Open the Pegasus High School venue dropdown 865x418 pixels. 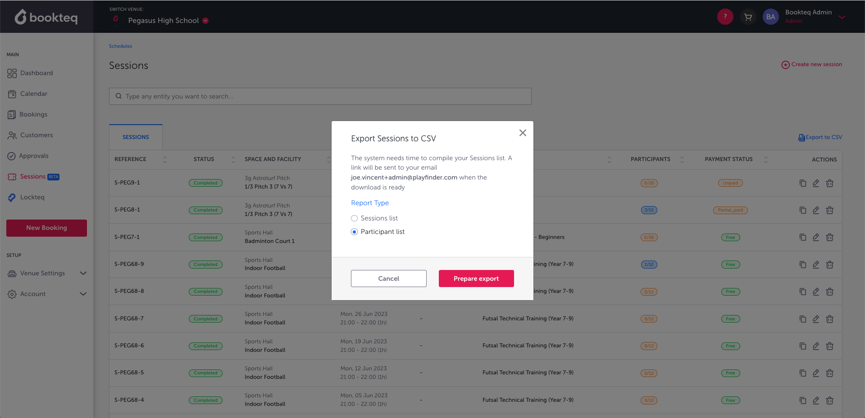pyautogui.click(x=205, y=21)
